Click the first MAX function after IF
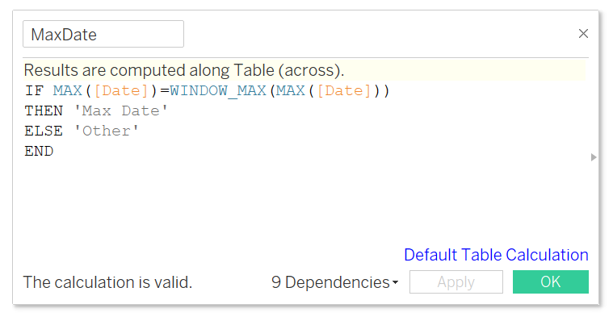The image size is (613, 321). (x=67, y=90)
